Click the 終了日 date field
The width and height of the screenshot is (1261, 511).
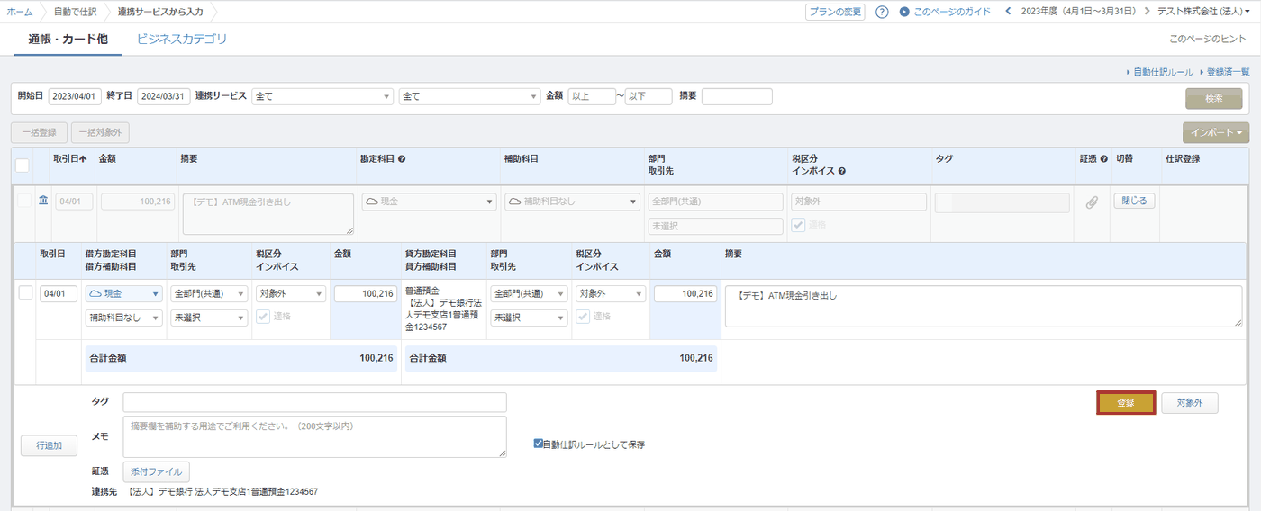click(x=163, y=96)
